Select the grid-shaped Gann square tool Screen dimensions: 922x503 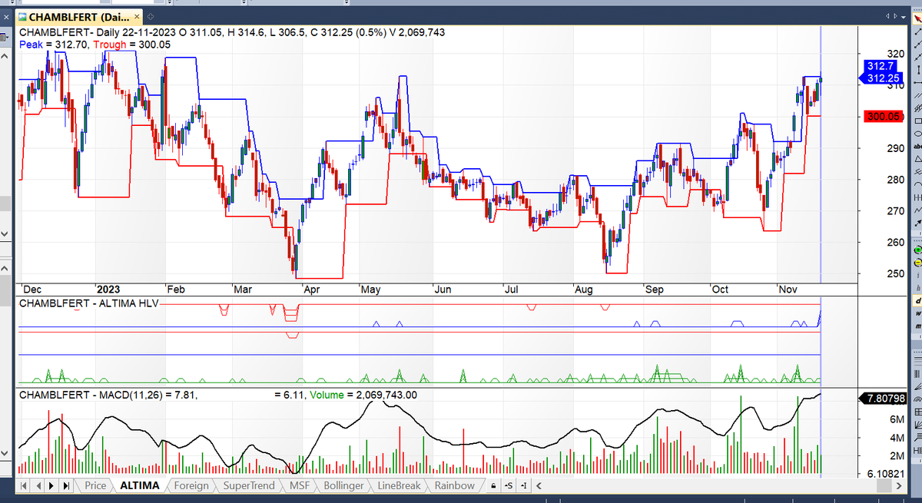coord(917,412)
